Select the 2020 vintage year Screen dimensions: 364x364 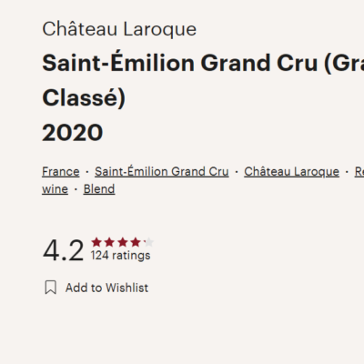[x=73, y=133]
